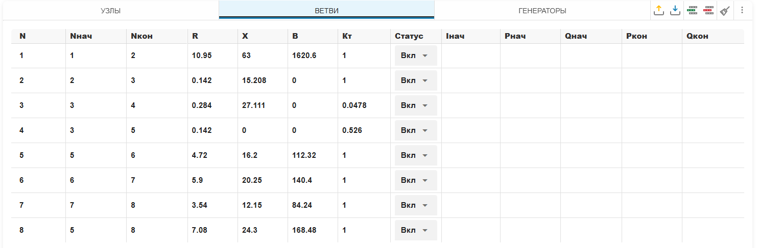Click the Nнач column header
This screenshot has height=248, width=759.
pyautogui.click(x=81, y=36)
